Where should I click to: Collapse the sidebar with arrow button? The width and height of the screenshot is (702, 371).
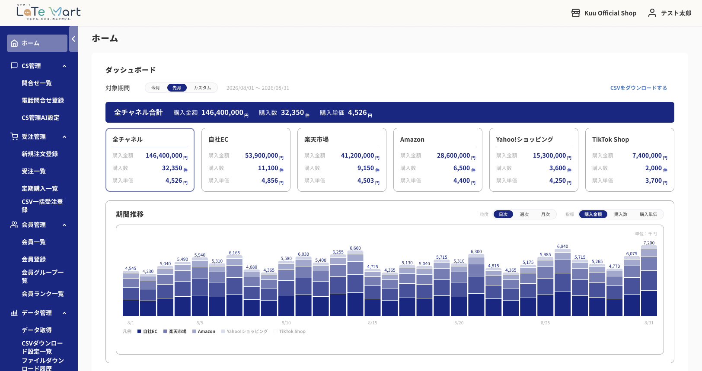pyautogui.click(x=73, y=39)
